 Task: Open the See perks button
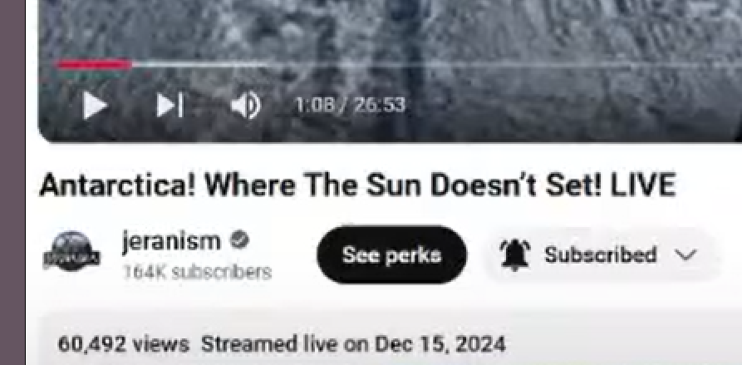click(x=391, y=254)
